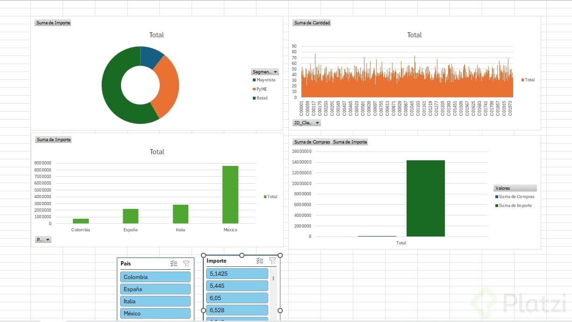This screenshot has width=572, height=322.
Task: Select México in the País slicer
Action: 155,314
